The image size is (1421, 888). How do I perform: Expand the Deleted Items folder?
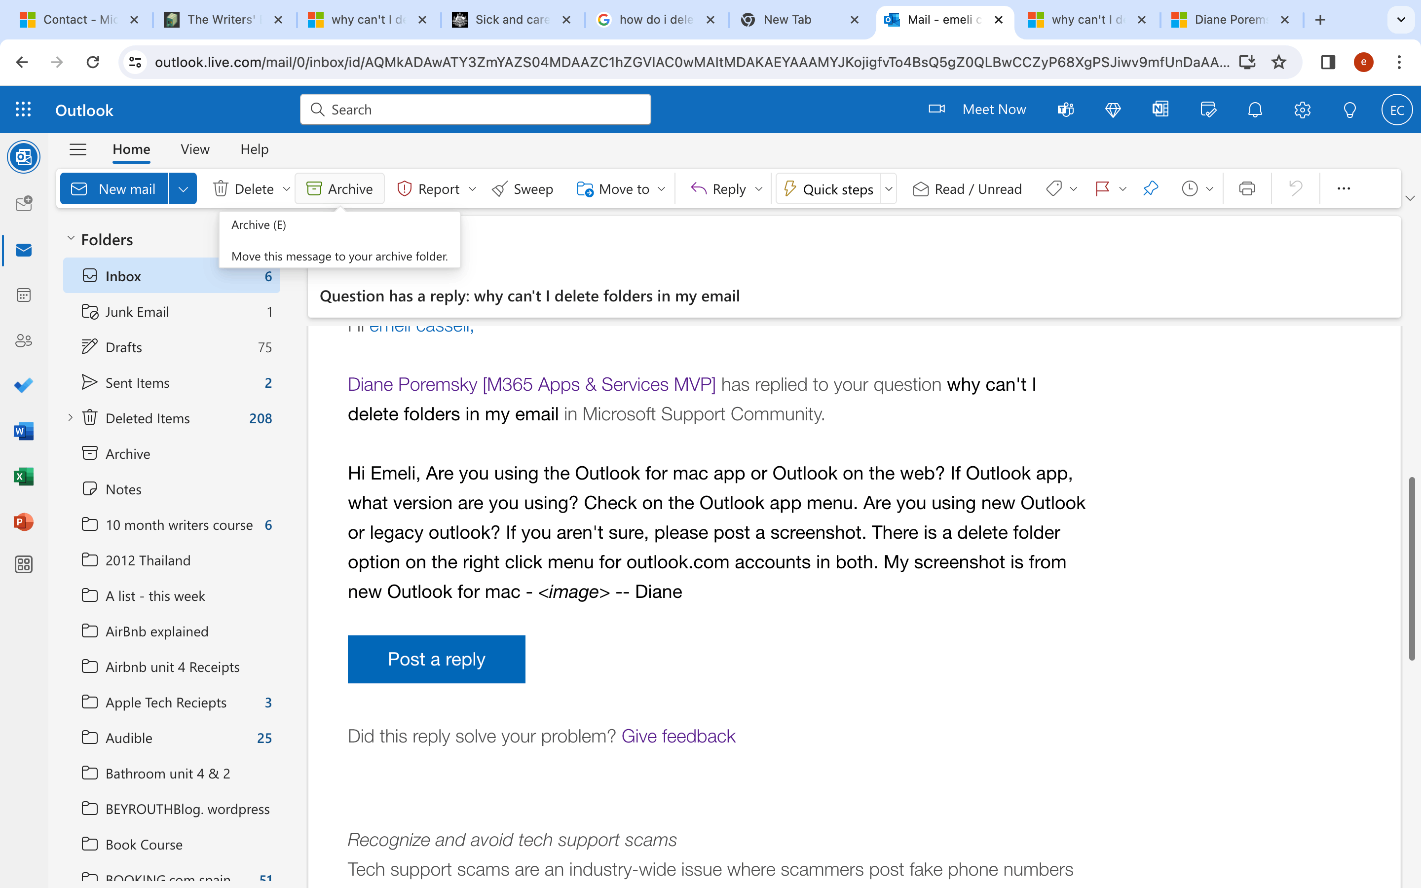pyautogui.click(x=71, y=417)
